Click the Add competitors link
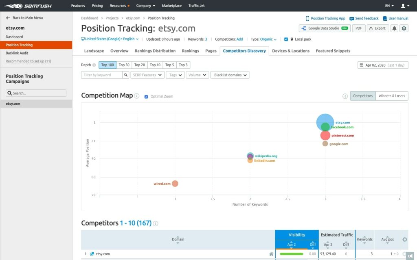Screen dimensions: 417x260 coord(239,39)
